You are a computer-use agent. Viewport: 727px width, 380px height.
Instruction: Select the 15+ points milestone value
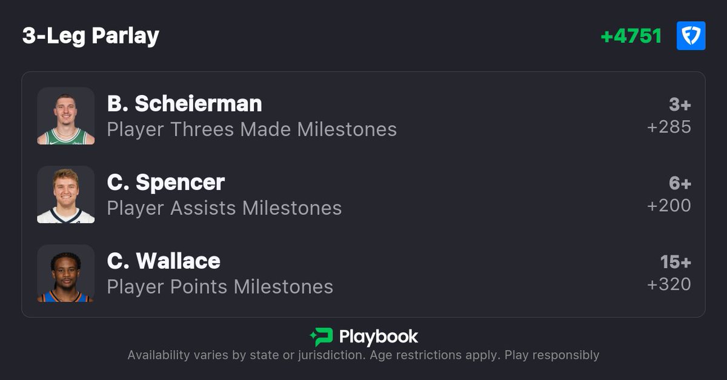tap(676, 263)
